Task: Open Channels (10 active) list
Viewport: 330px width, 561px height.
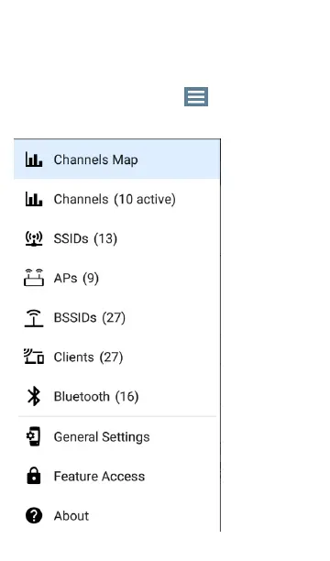Action: [117, 199]
